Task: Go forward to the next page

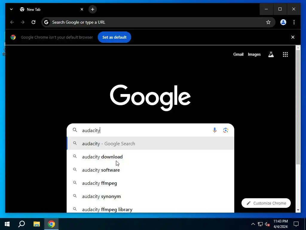Action: click(23, 22)
